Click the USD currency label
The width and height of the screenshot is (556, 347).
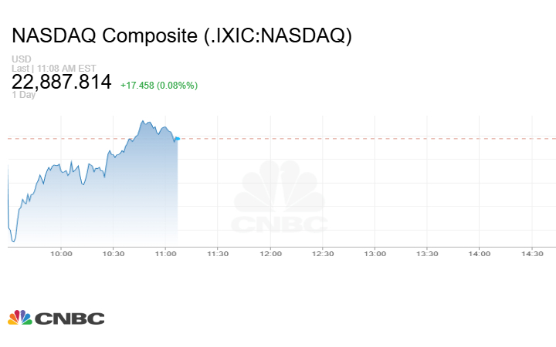pyautogui.click(x=20, y=59)
